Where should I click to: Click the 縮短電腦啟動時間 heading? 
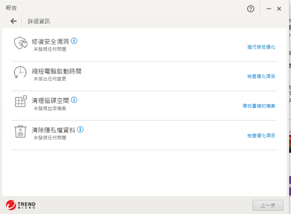tap(57, 71)
